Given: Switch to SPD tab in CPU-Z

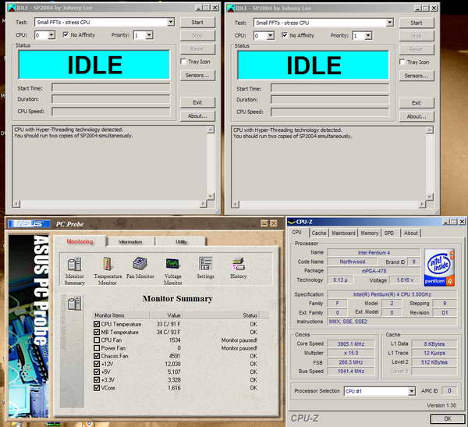Looking at the screenshot, I should [389, 233].
